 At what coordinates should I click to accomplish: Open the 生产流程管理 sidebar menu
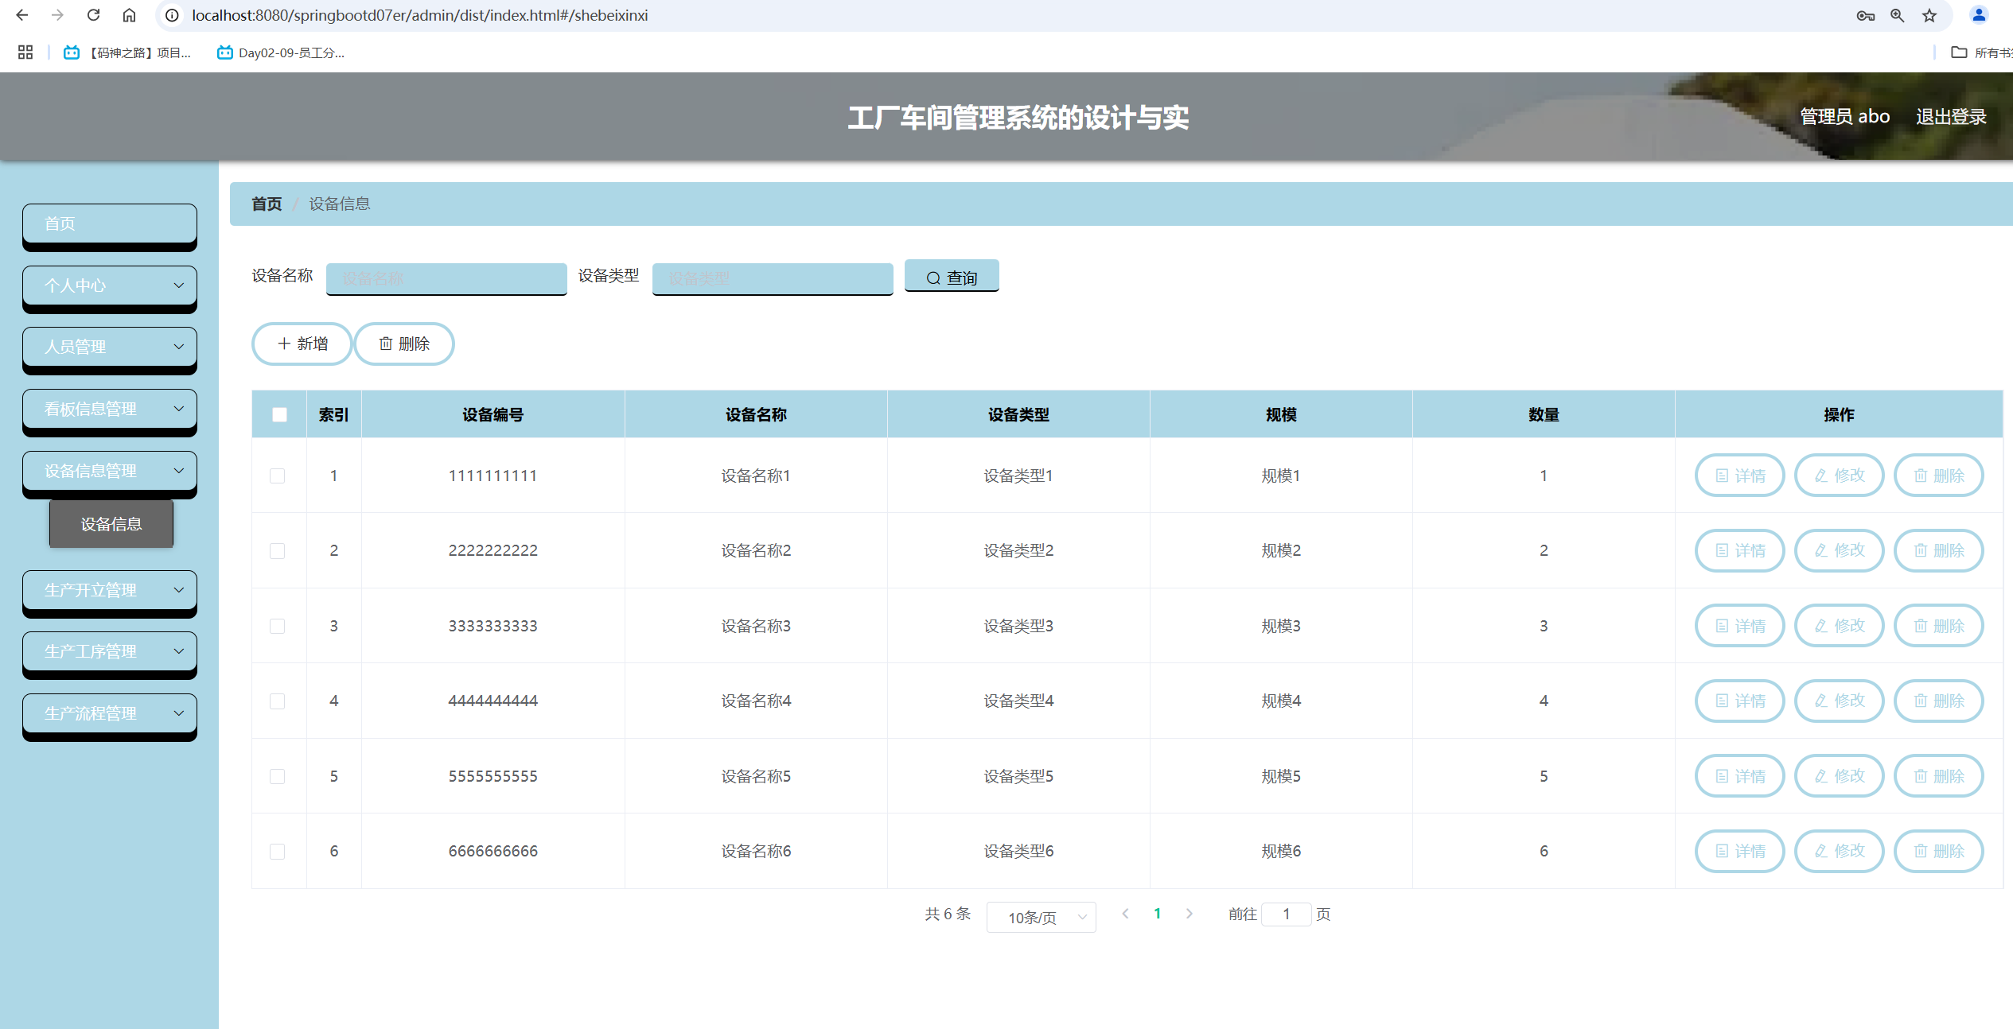(x=109, y=713)
